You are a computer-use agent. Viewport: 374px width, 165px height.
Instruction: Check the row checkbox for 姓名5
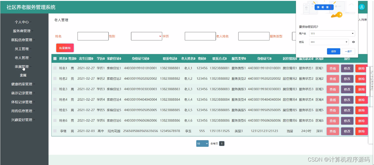55,110
